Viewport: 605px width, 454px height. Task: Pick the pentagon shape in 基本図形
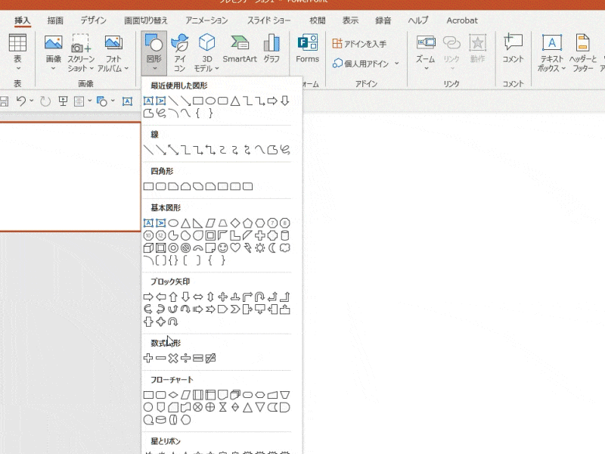tap(248, 223)
